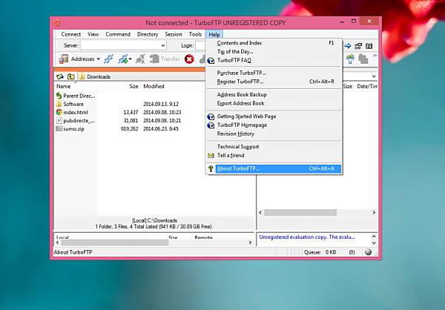Open the Connect menu

tap(71, 34)
